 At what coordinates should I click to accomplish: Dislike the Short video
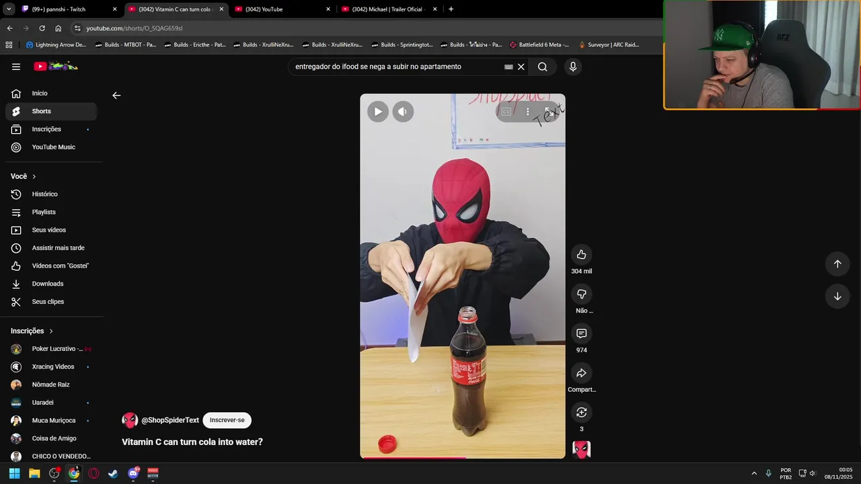point(582,294)
